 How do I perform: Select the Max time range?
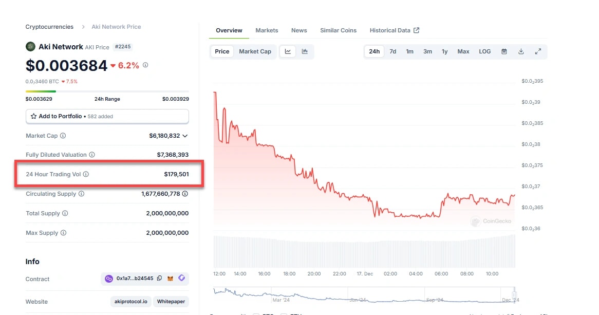coord(463,51)
